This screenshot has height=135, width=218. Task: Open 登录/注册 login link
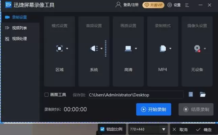click(131, 5)
